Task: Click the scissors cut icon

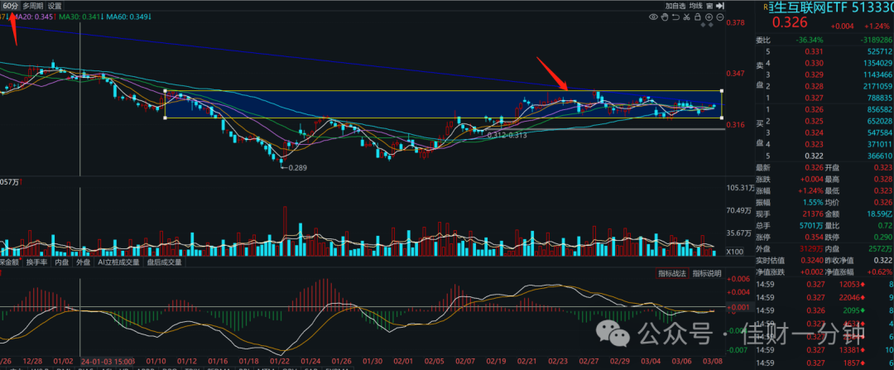Action: [x=686, y=17]
